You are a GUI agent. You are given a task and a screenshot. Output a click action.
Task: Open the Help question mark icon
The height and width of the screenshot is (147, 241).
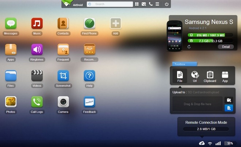coord(89,76)
